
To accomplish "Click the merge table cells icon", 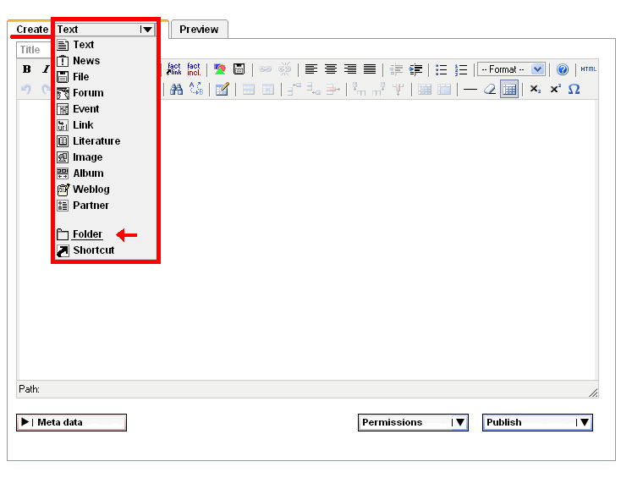I will [x=444, y=90].
